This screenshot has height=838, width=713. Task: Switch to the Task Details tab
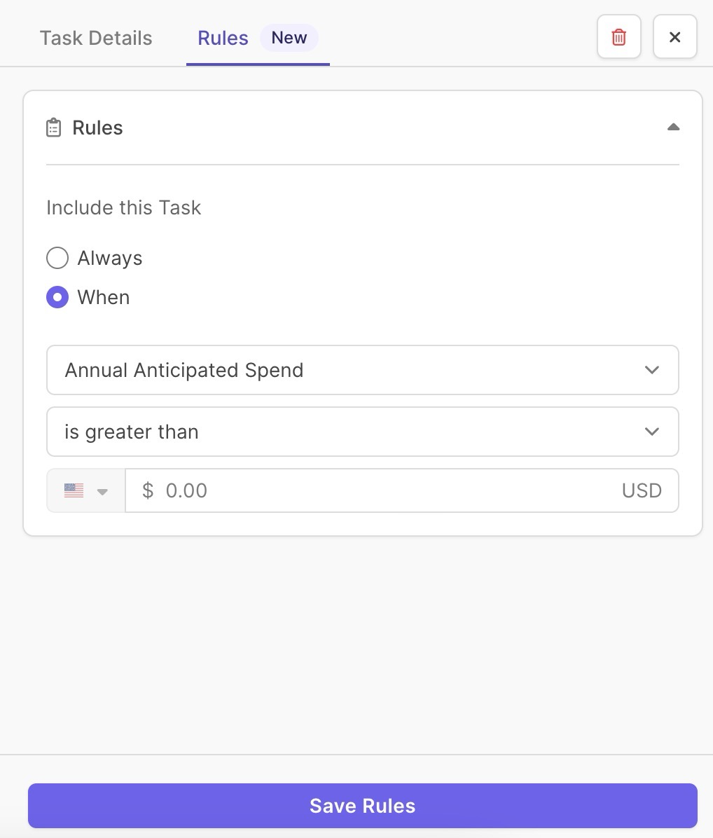click(x=96, y=38)
